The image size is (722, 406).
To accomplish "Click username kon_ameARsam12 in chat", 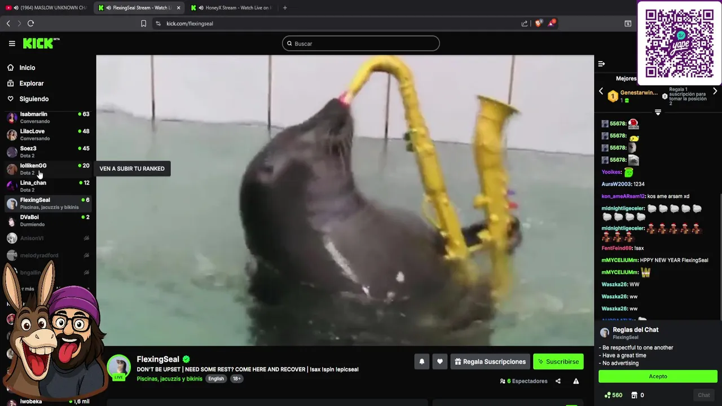I will (623, 196).
